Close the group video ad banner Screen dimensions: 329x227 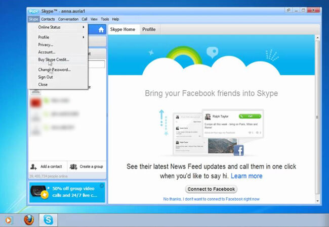(102, 186)
